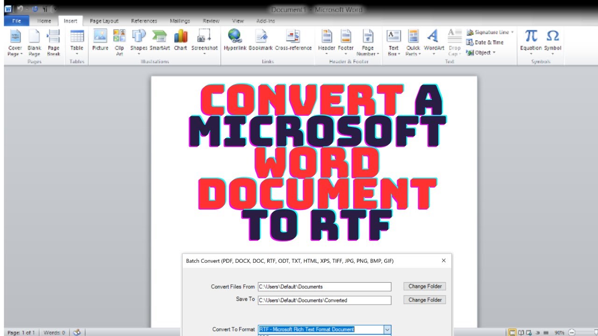This screenshot has width=598, height=336.
Task: Insert a Hyperlink
Action: tap(235, 41)
